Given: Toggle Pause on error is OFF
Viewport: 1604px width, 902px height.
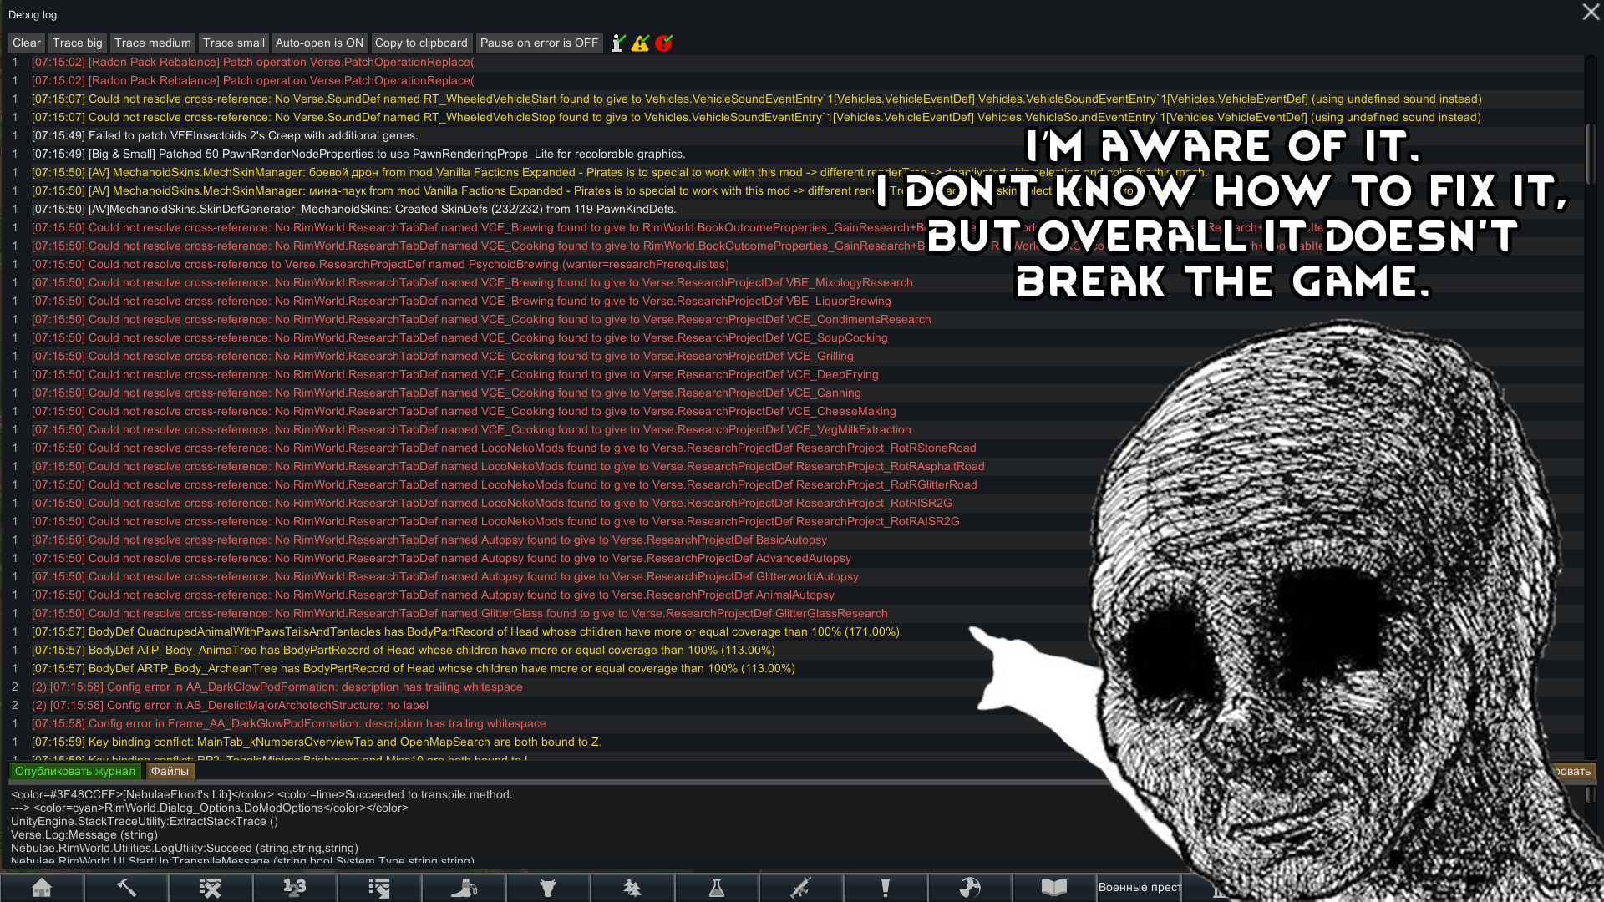Looking at the screenshot, I should [539, 43].
